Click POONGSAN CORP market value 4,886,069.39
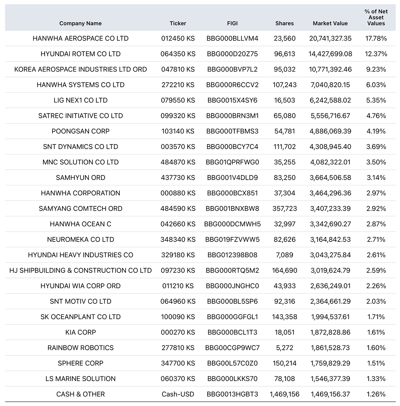400x406 pixels. (330, 131)
